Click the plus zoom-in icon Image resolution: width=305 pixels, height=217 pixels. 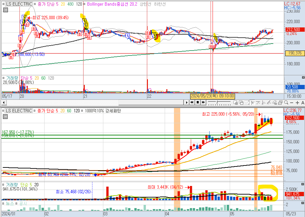pos(297,103)
